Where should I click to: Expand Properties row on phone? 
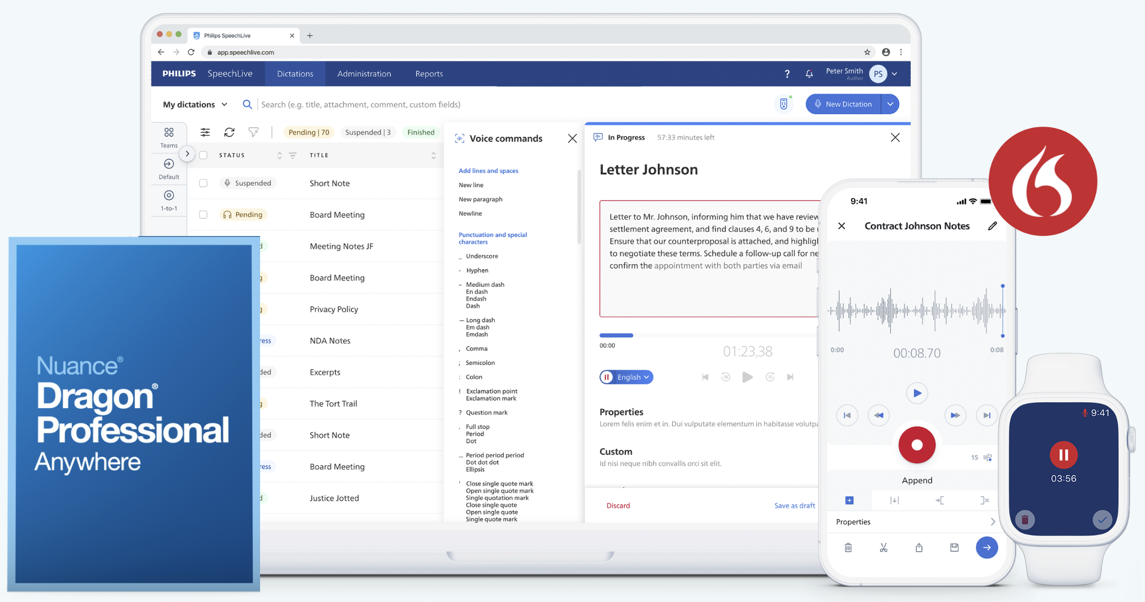tap(916, 522)
